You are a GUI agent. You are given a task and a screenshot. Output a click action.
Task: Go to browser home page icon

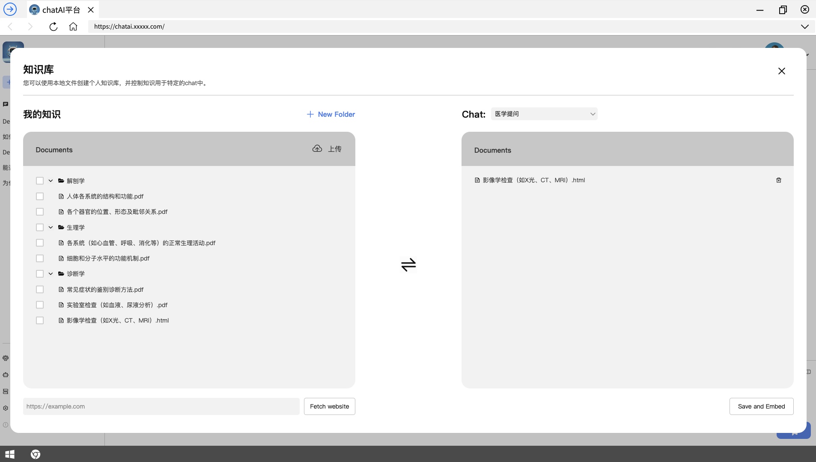[x=73, y=27]
